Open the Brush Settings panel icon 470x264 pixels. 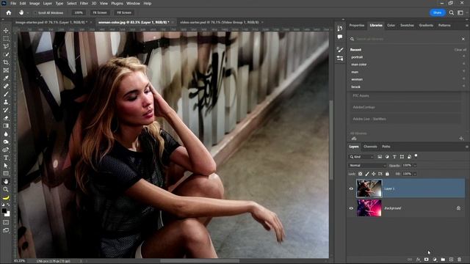click(x=339, y=50)
